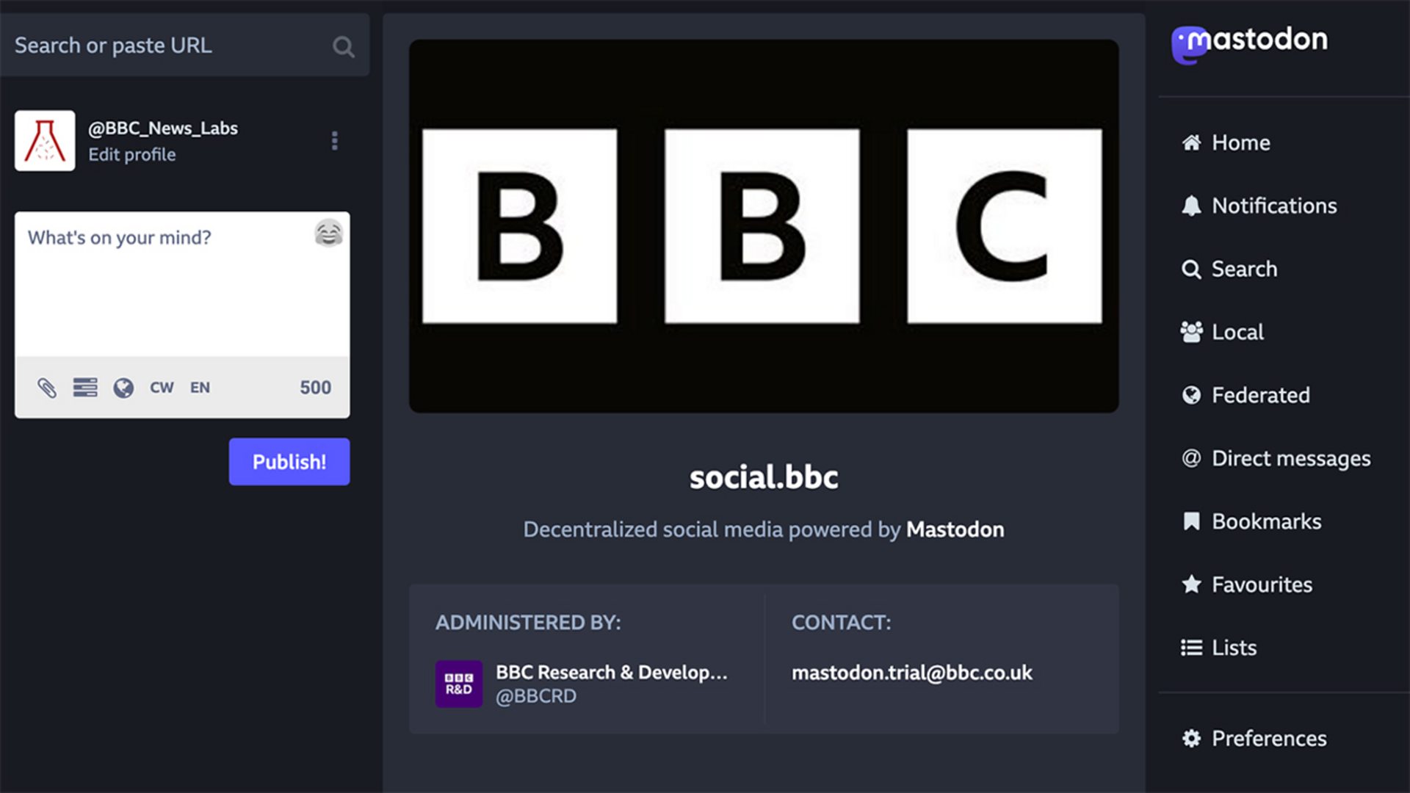Open the post visibility globe selector
The width and height of the screenshot is (1410, 793).
(124, 388)
